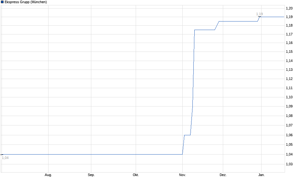The width and height of the screenshot is (298, 183).
Task: Click the 1,04 starting price label
Action: (5, 157)
